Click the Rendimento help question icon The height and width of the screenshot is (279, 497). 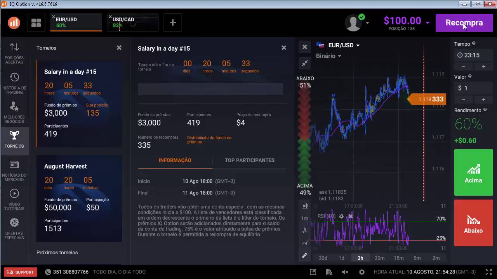485,110
